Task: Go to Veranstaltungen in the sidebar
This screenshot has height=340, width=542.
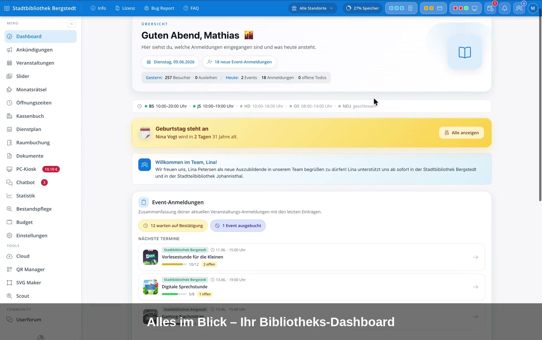Action: pyautogui.click(x=40, y=63)
